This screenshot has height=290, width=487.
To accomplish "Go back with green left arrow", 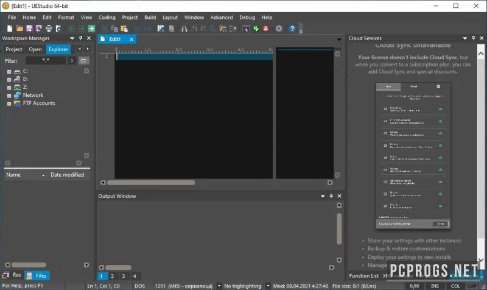I will [72, 29].
